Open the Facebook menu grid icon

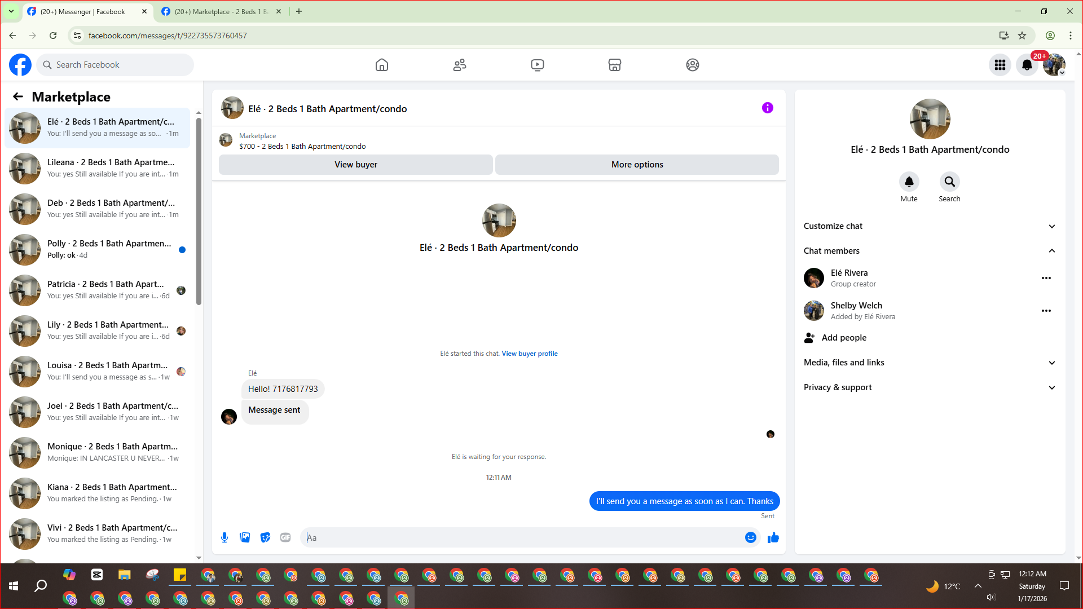coord(1000,65)
